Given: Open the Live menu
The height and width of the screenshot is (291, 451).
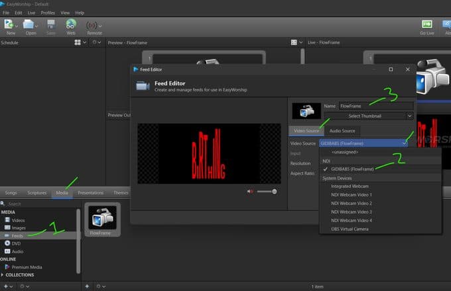Looking at the screenshot, I should (x=31, y=13).
